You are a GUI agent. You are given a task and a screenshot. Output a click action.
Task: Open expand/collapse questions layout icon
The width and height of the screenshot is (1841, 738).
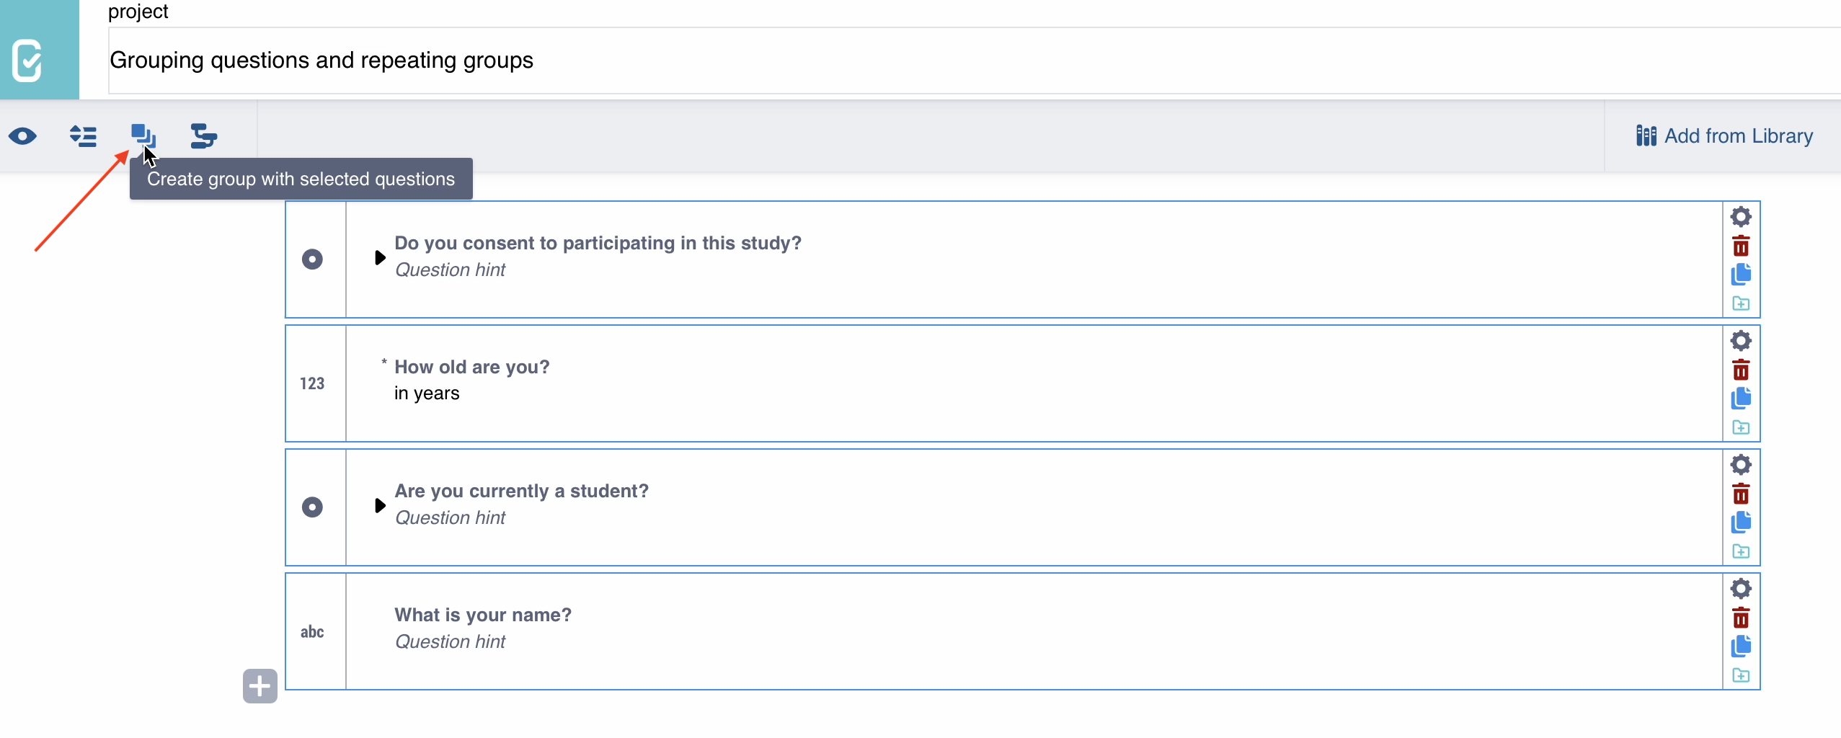tap(83, 136)
